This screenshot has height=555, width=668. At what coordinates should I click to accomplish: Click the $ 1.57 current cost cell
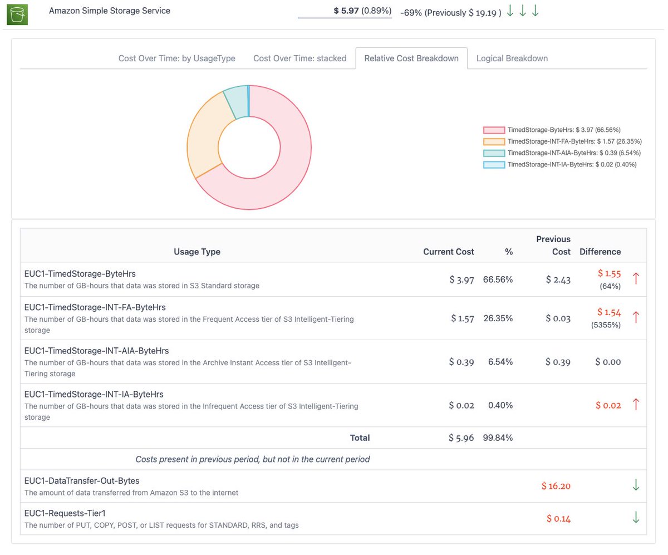point(461,318)
